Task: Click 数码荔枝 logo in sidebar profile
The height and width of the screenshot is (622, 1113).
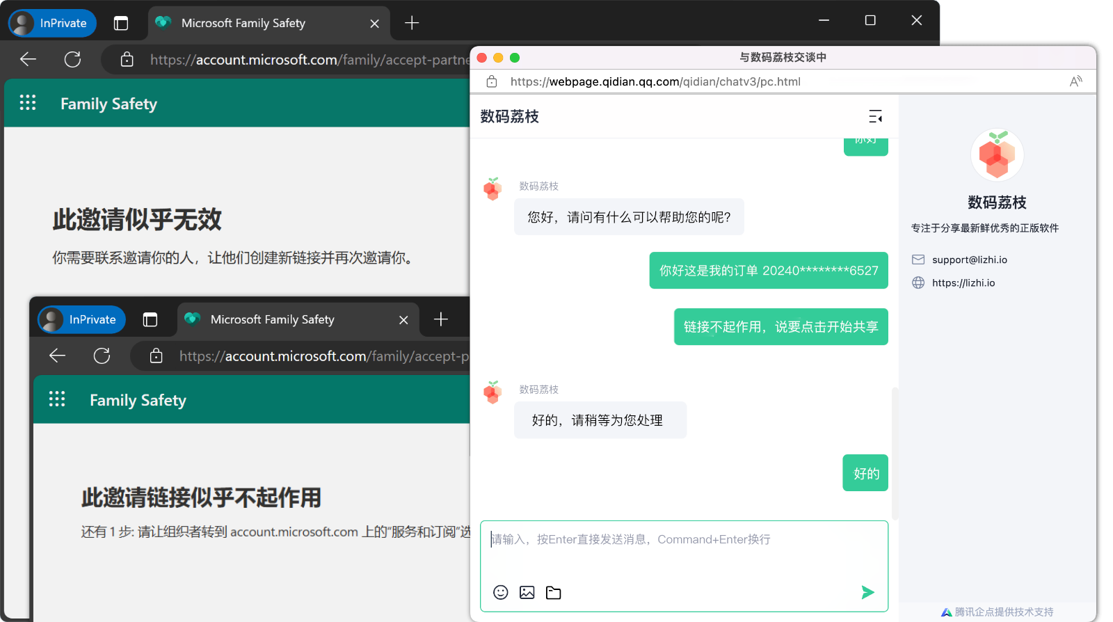Action: 997,155
